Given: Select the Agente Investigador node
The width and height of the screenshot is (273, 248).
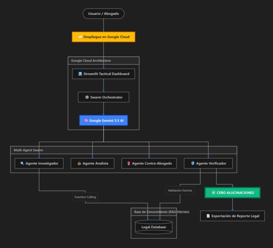Looking at the screenshot, I should [39, 163].
